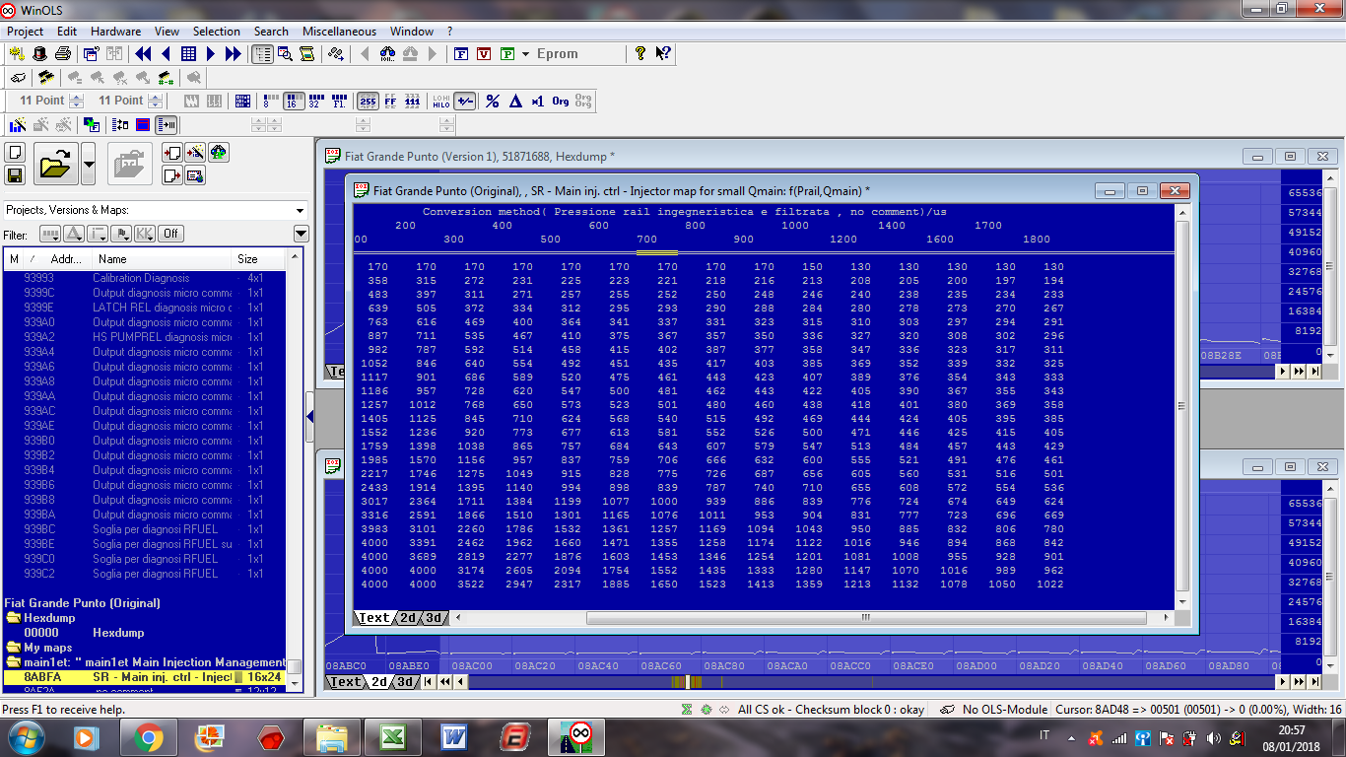Click the Off filter button

point(171,234)
